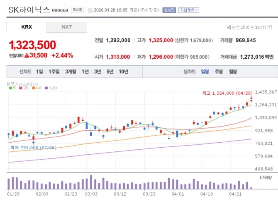This screenshot has width=278, height=201.
Task: Click the 01/29 date axis label
Action: point(13,194)
